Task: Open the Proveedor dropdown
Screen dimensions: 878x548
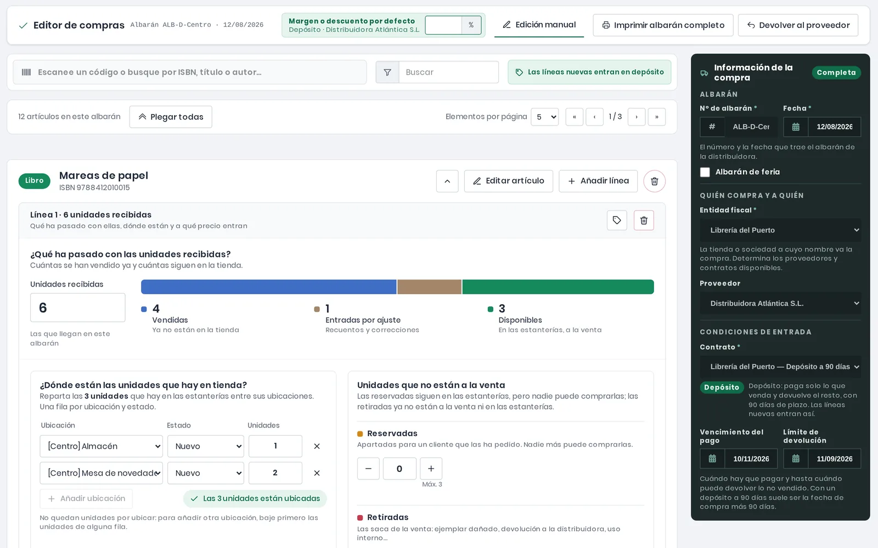Action: coord(780,303)
